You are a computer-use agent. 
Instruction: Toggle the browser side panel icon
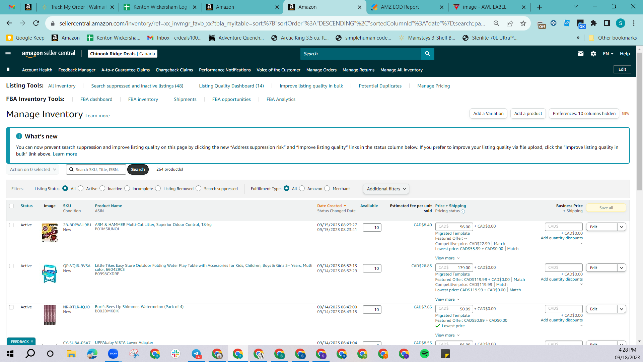click(x=607, y=23)
